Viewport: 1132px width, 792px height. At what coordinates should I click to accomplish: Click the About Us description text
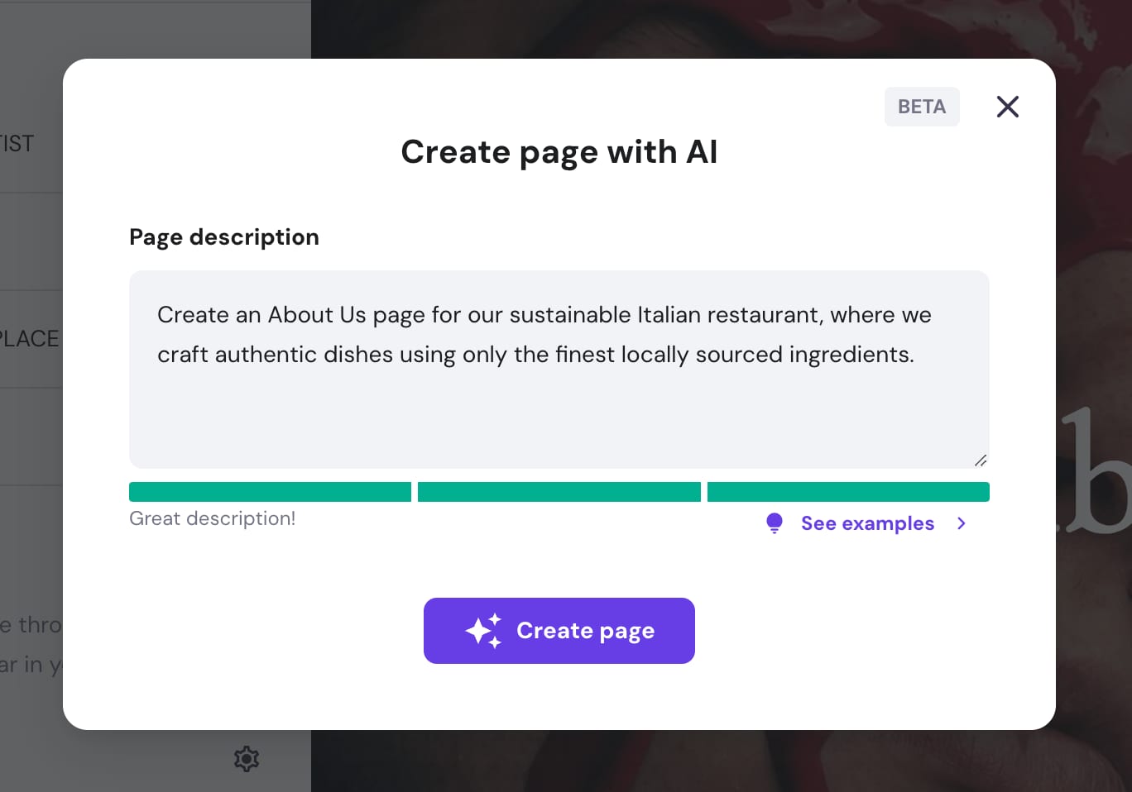click(x=544, y=334)
